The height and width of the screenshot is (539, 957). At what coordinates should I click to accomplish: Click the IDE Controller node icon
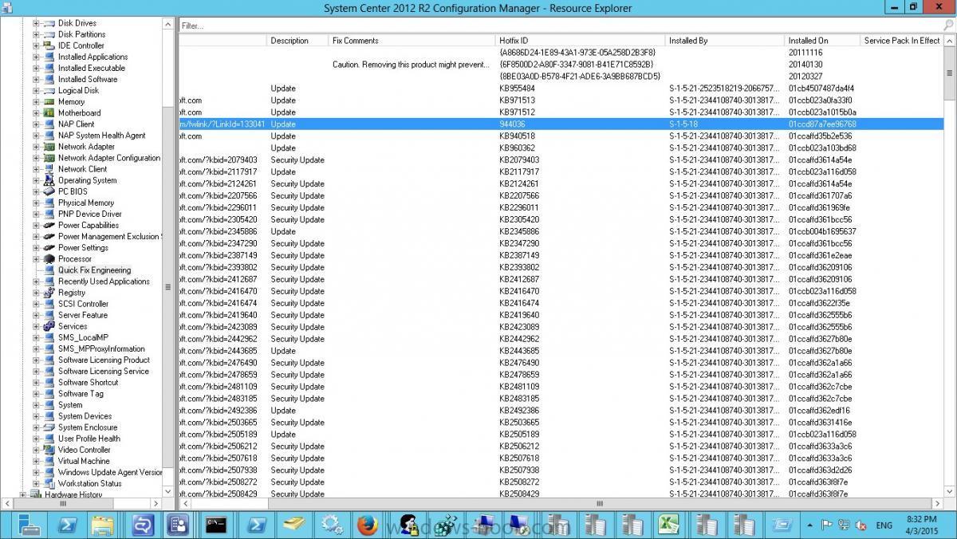49,45
